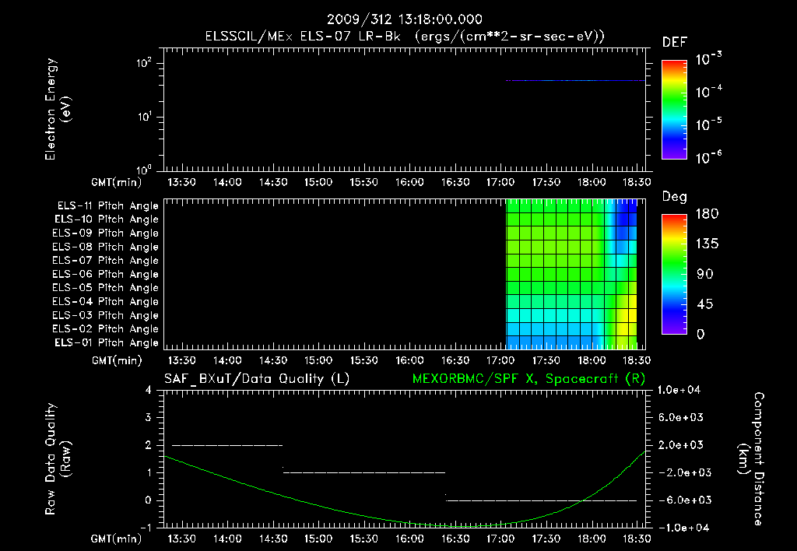
Task: Select the ELS-04 Pitch Angle row label
Action: point(105,302)
